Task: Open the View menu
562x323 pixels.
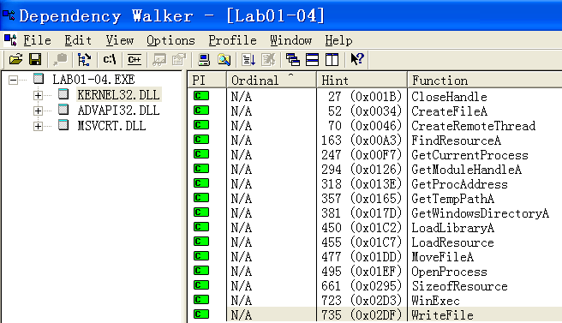Action: 120,40
